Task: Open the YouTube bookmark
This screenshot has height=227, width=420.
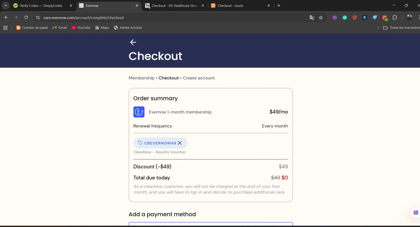Action: click(x=81, y=28)
